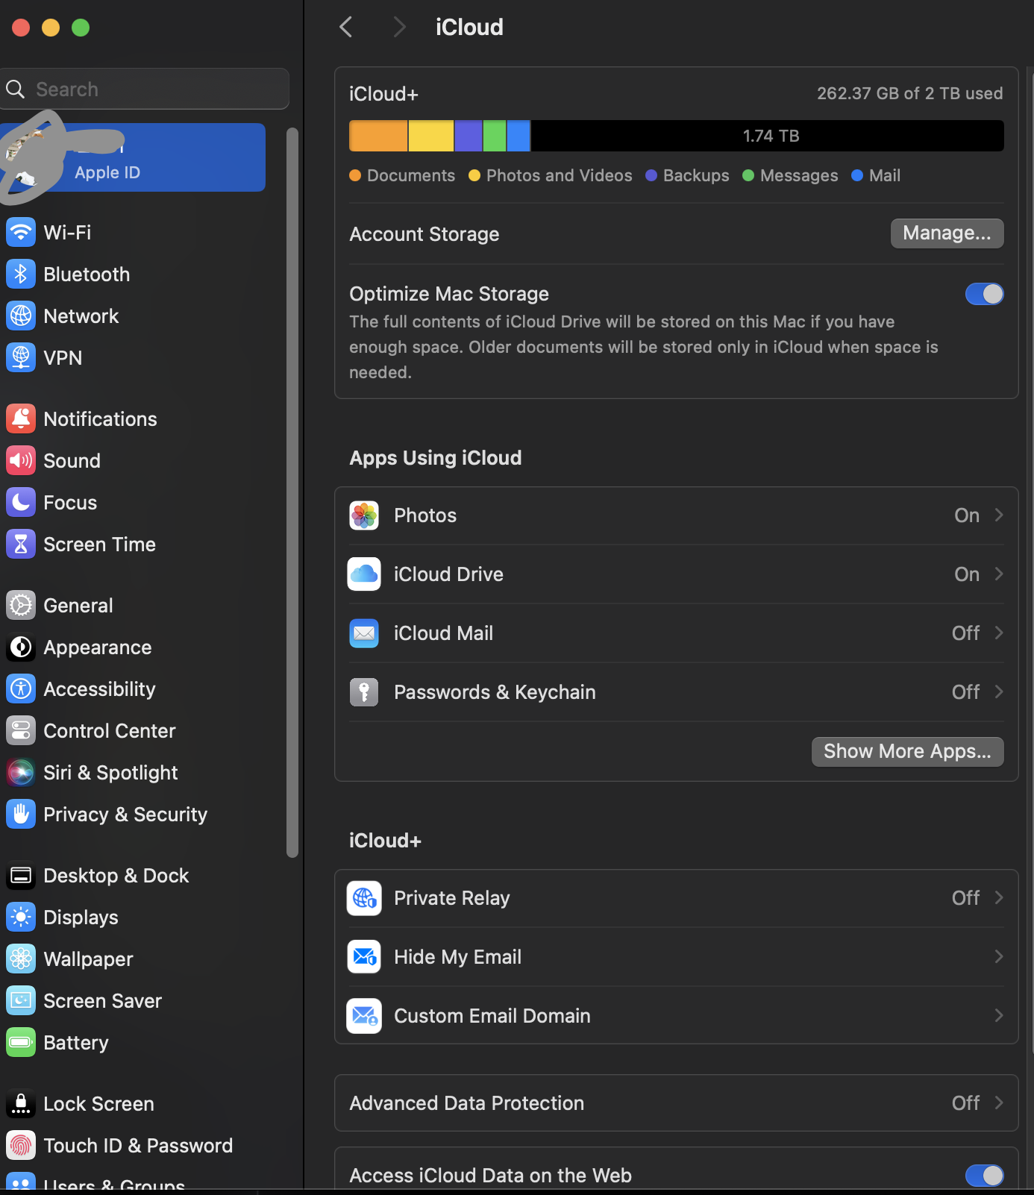The width and height of the screenshot is (1034, 1195).
Task: Click the Search field in sidebar
Action: point(145,89)
